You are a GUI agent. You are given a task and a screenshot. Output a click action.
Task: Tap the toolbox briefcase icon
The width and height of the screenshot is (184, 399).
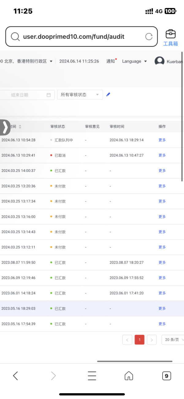tap(171, 34)
